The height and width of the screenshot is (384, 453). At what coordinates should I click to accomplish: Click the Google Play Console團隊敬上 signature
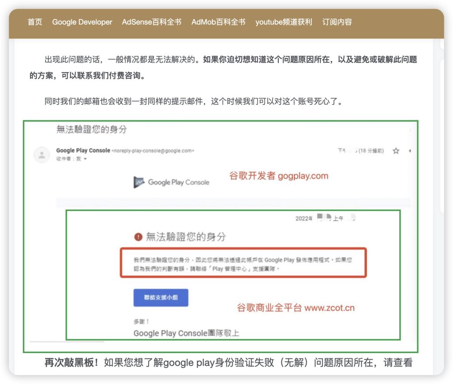coord(186,333)
